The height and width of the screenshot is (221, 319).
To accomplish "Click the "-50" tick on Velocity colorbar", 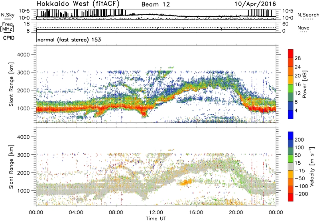I will click(300, 178).
